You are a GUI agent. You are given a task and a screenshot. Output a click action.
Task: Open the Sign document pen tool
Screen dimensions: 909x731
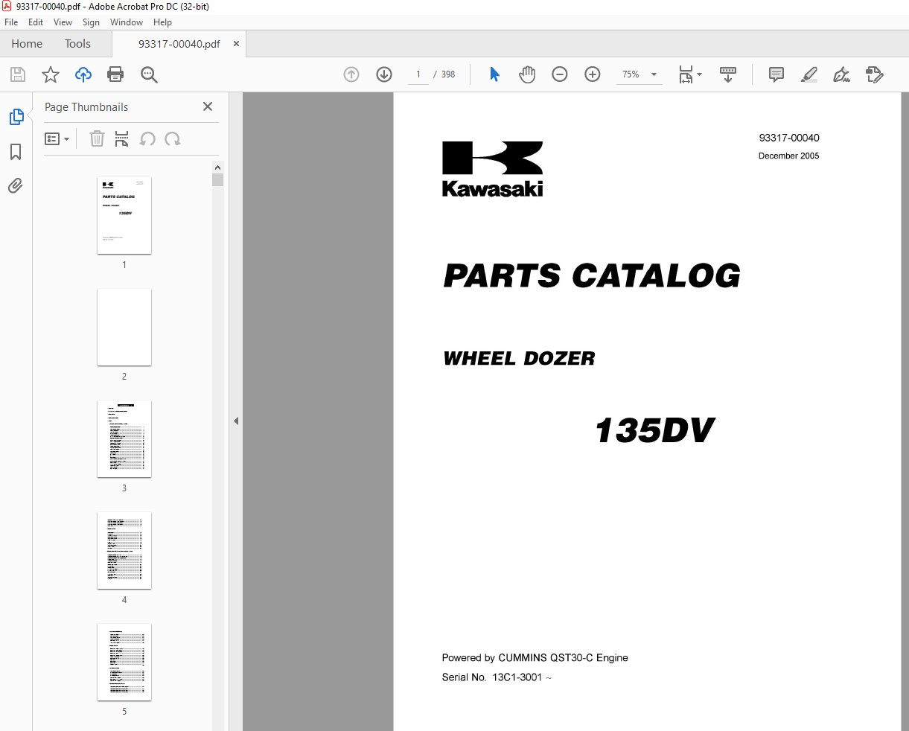[841, 74]
